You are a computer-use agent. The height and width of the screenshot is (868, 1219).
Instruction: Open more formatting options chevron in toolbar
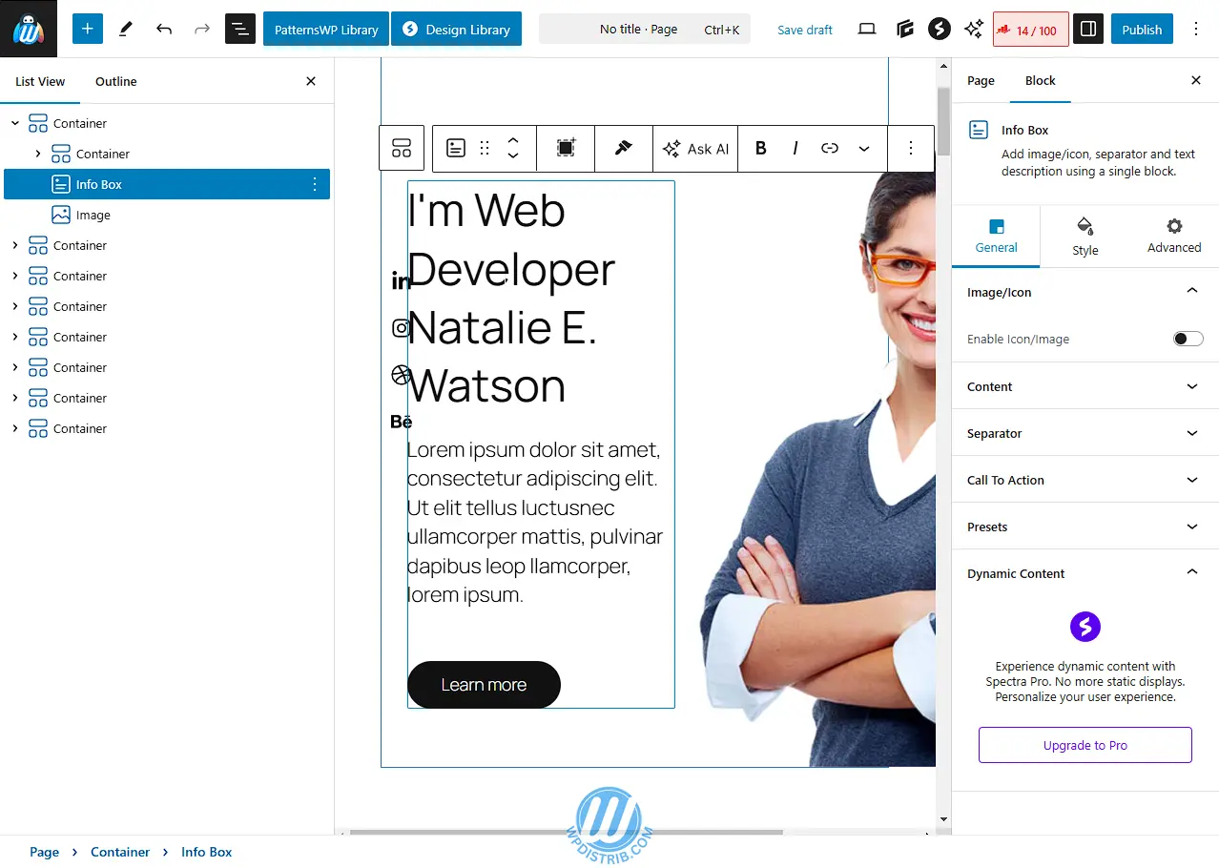[x=864, y=148]
